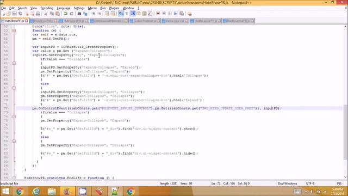Image resolution: width=348 pixels, height=196 pixels.
Task: Start macro recording with red dot
Action: click(x=158, y=14)
